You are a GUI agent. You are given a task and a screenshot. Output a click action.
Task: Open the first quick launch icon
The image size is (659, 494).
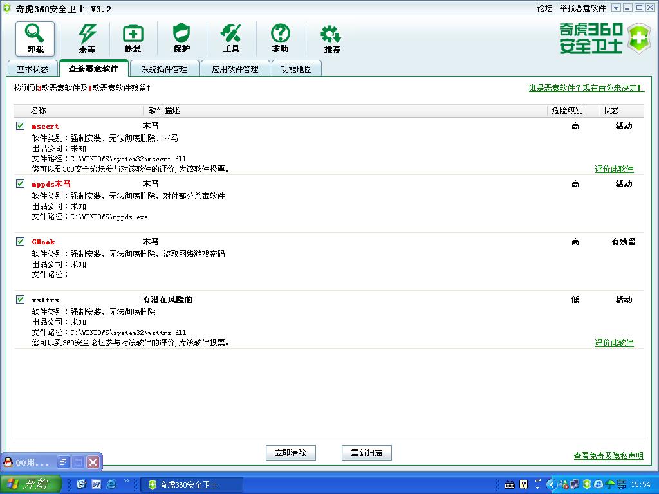point(81,484)
